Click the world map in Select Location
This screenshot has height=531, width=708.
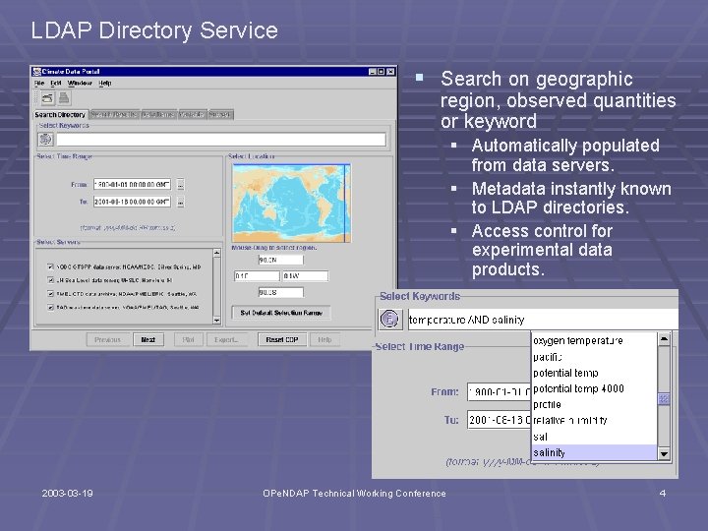tap(291, 204)
